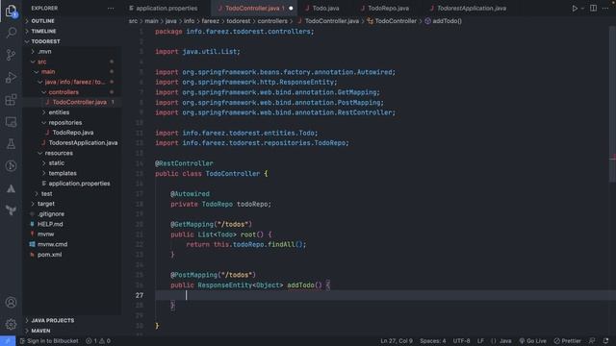Click Spaces: 4 indentation setting

(432, 341)
